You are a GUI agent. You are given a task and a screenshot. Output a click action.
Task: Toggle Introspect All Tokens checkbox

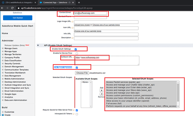pos(77,114)
